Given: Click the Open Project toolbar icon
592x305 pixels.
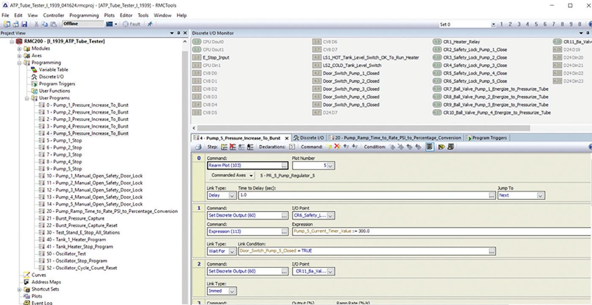Looking at the screenshot, I should [x=16, y=24].
